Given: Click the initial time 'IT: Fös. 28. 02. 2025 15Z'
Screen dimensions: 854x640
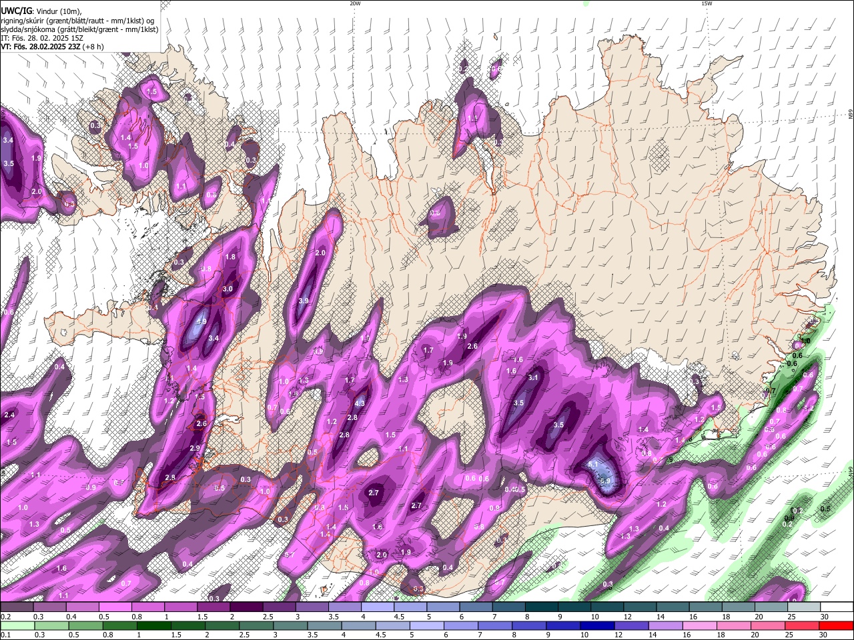Looking at the screenshot, I should (42, 38).
